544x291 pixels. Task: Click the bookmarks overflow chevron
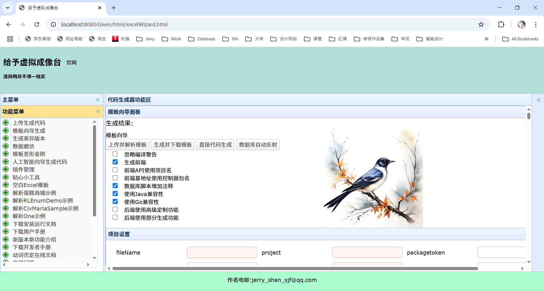(486, 39)
